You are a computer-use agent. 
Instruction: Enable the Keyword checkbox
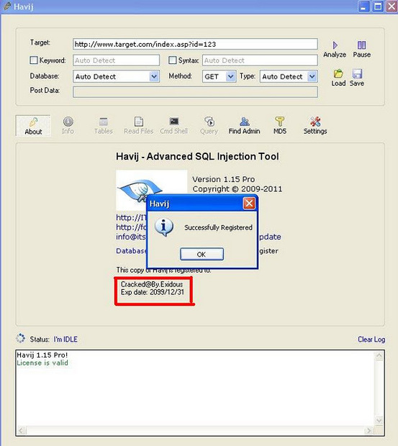34,60
